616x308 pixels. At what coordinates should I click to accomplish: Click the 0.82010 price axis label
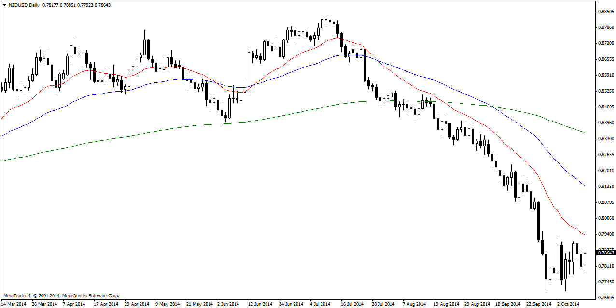[x=605, y=171]
